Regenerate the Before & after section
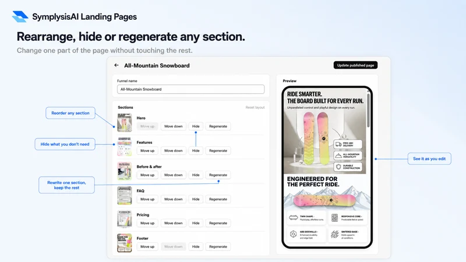The height and width of the screenshot is (262, 466). pos(218,175)
